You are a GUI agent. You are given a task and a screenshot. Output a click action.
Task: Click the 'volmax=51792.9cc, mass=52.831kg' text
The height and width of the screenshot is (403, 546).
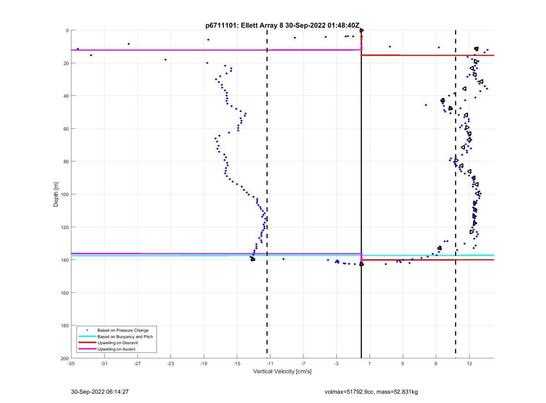click(371, 392)
